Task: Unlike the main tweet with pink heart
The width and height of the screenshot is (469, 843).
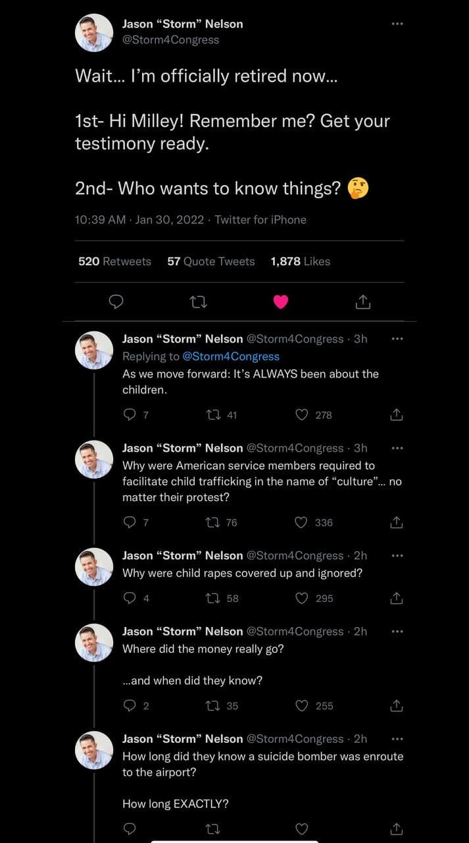Action: click(281, 302)
